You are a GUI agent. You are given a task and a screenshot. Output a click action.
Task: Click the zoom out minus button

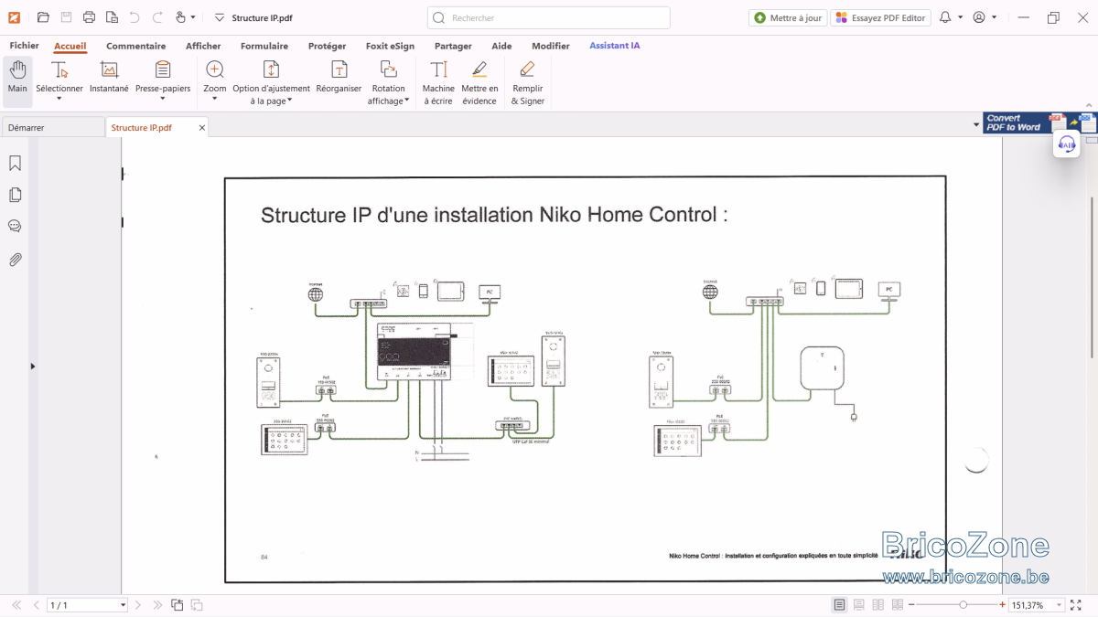(911, 605)
